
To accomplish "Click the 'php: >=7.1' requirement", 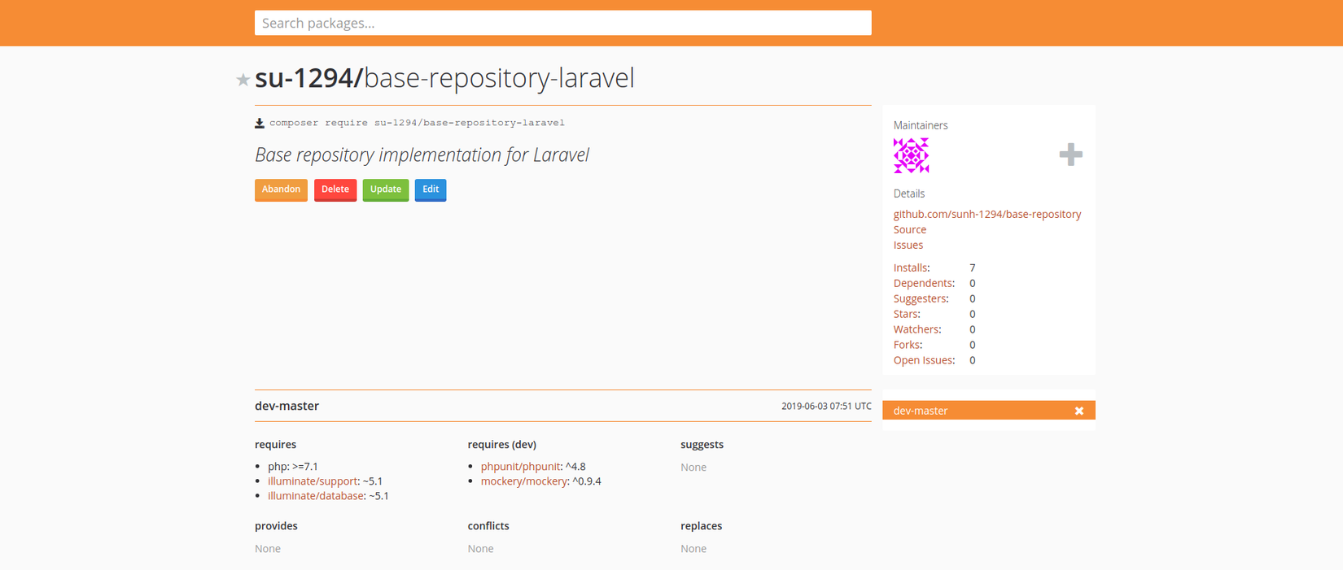I will pyautogui.click(x=293, y=467).
